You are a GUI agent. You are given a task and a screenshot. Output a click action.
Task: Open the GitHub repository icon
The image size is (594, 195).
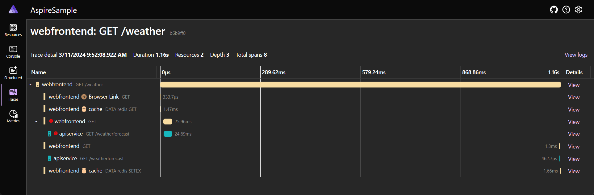point(554,10)
